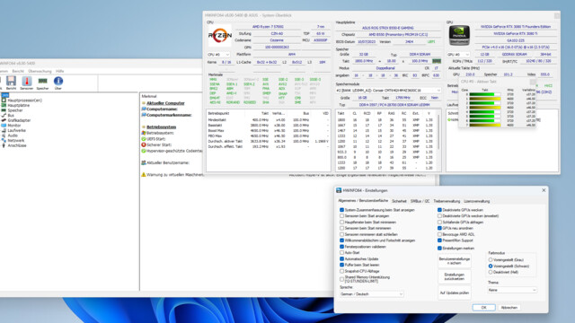Open the Überwachung menu
Image resolution: width=575 pixels, height=323 pixels.
40,71
